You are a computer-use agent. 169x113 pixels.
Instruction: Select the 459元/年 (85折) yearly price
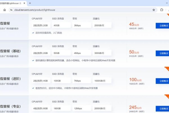click(136, 29)
